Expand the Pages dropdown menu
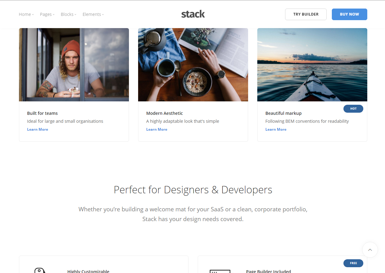385x273 pixels. pyautogui.click(x=47, y=14)
